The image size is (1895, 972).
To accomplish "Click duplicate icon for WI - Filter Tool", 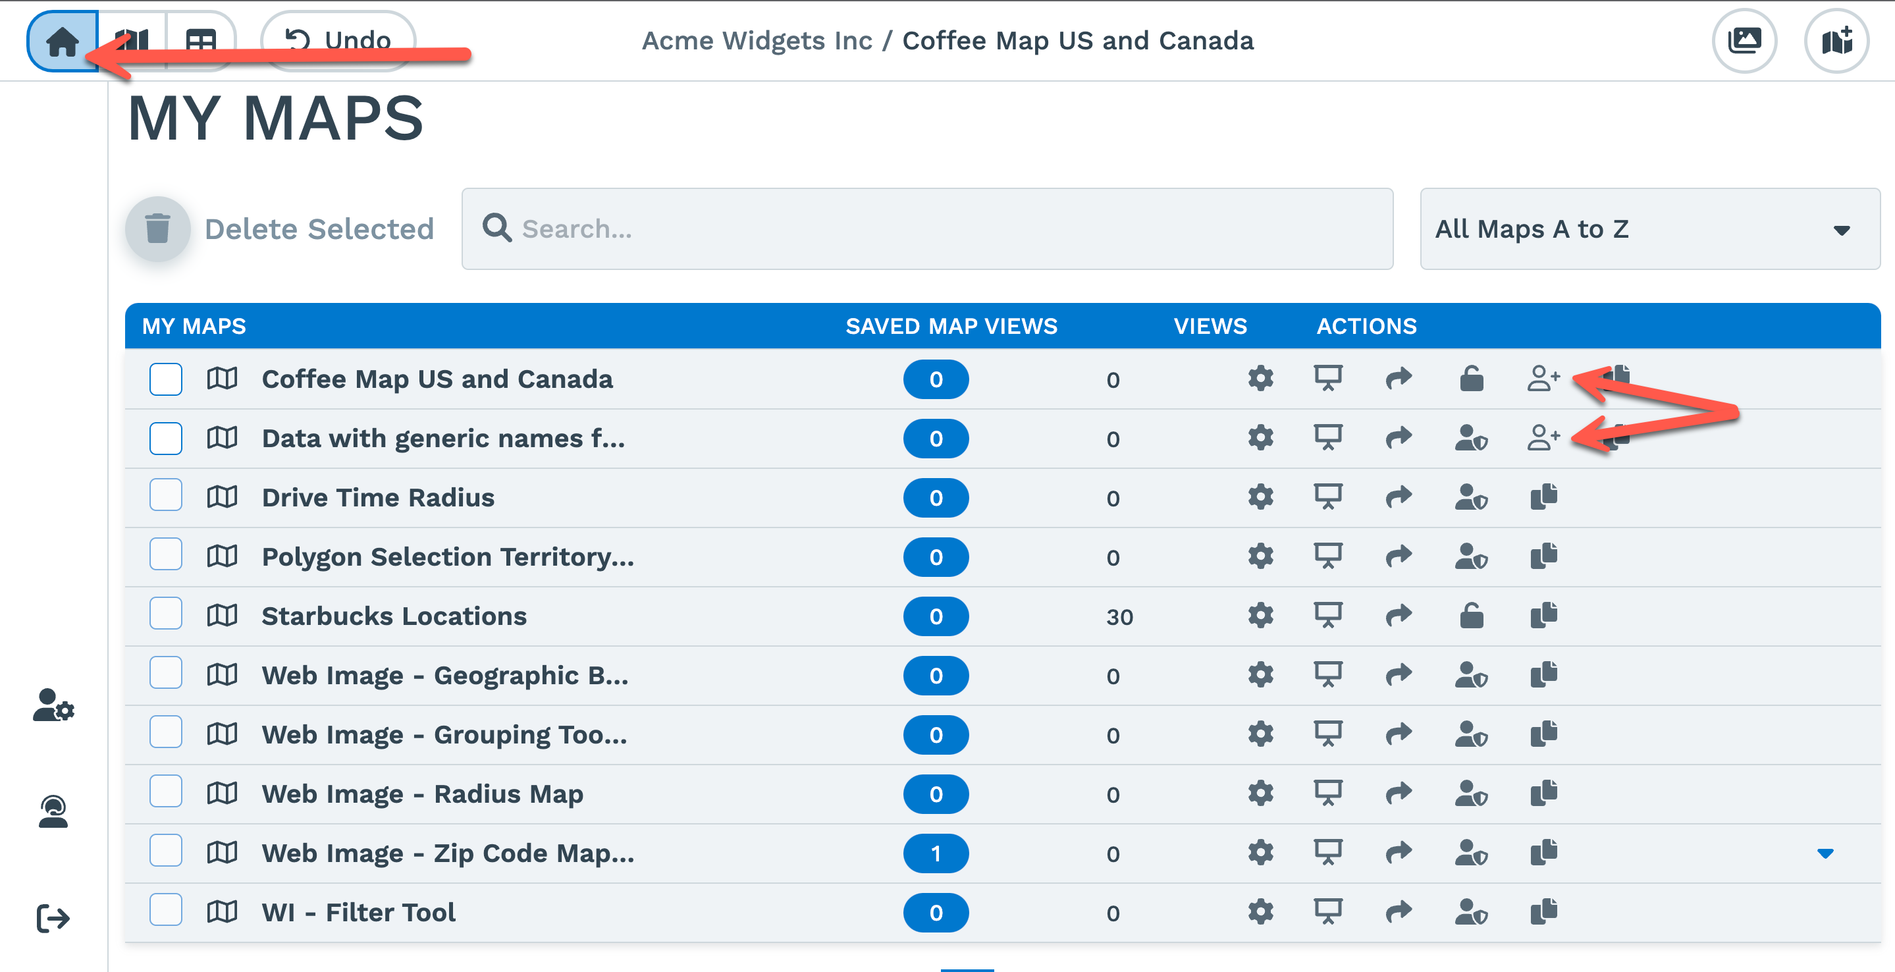I will (x=1543, y=912).
